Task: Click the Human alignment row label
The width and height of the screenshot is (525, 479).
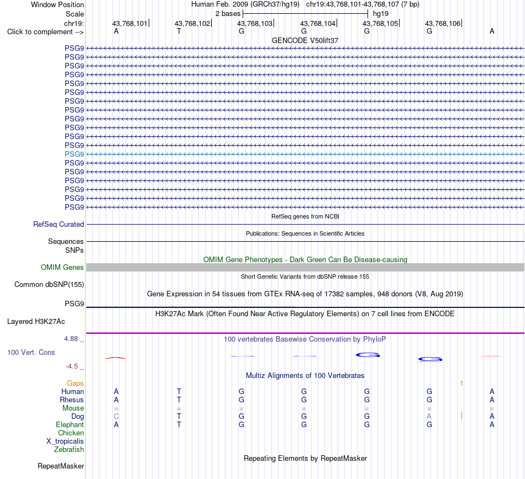Action: 72,392
